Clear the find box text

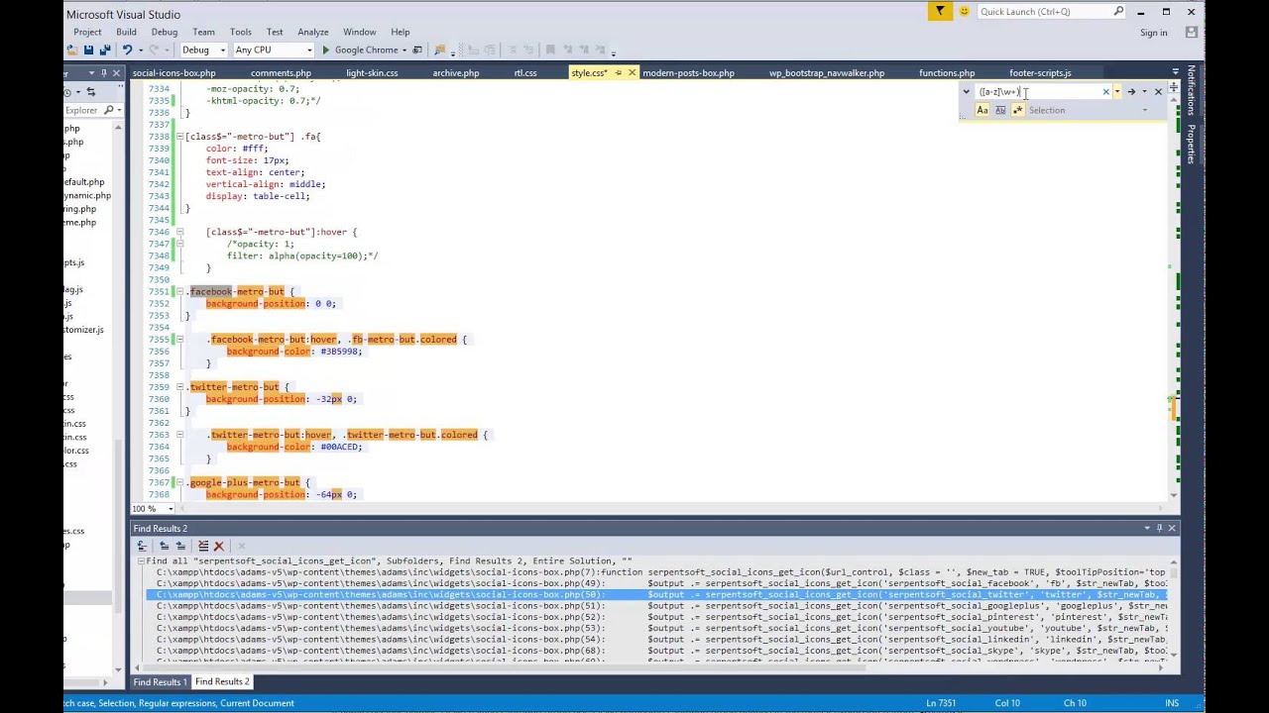click(x=1105, y=91)
